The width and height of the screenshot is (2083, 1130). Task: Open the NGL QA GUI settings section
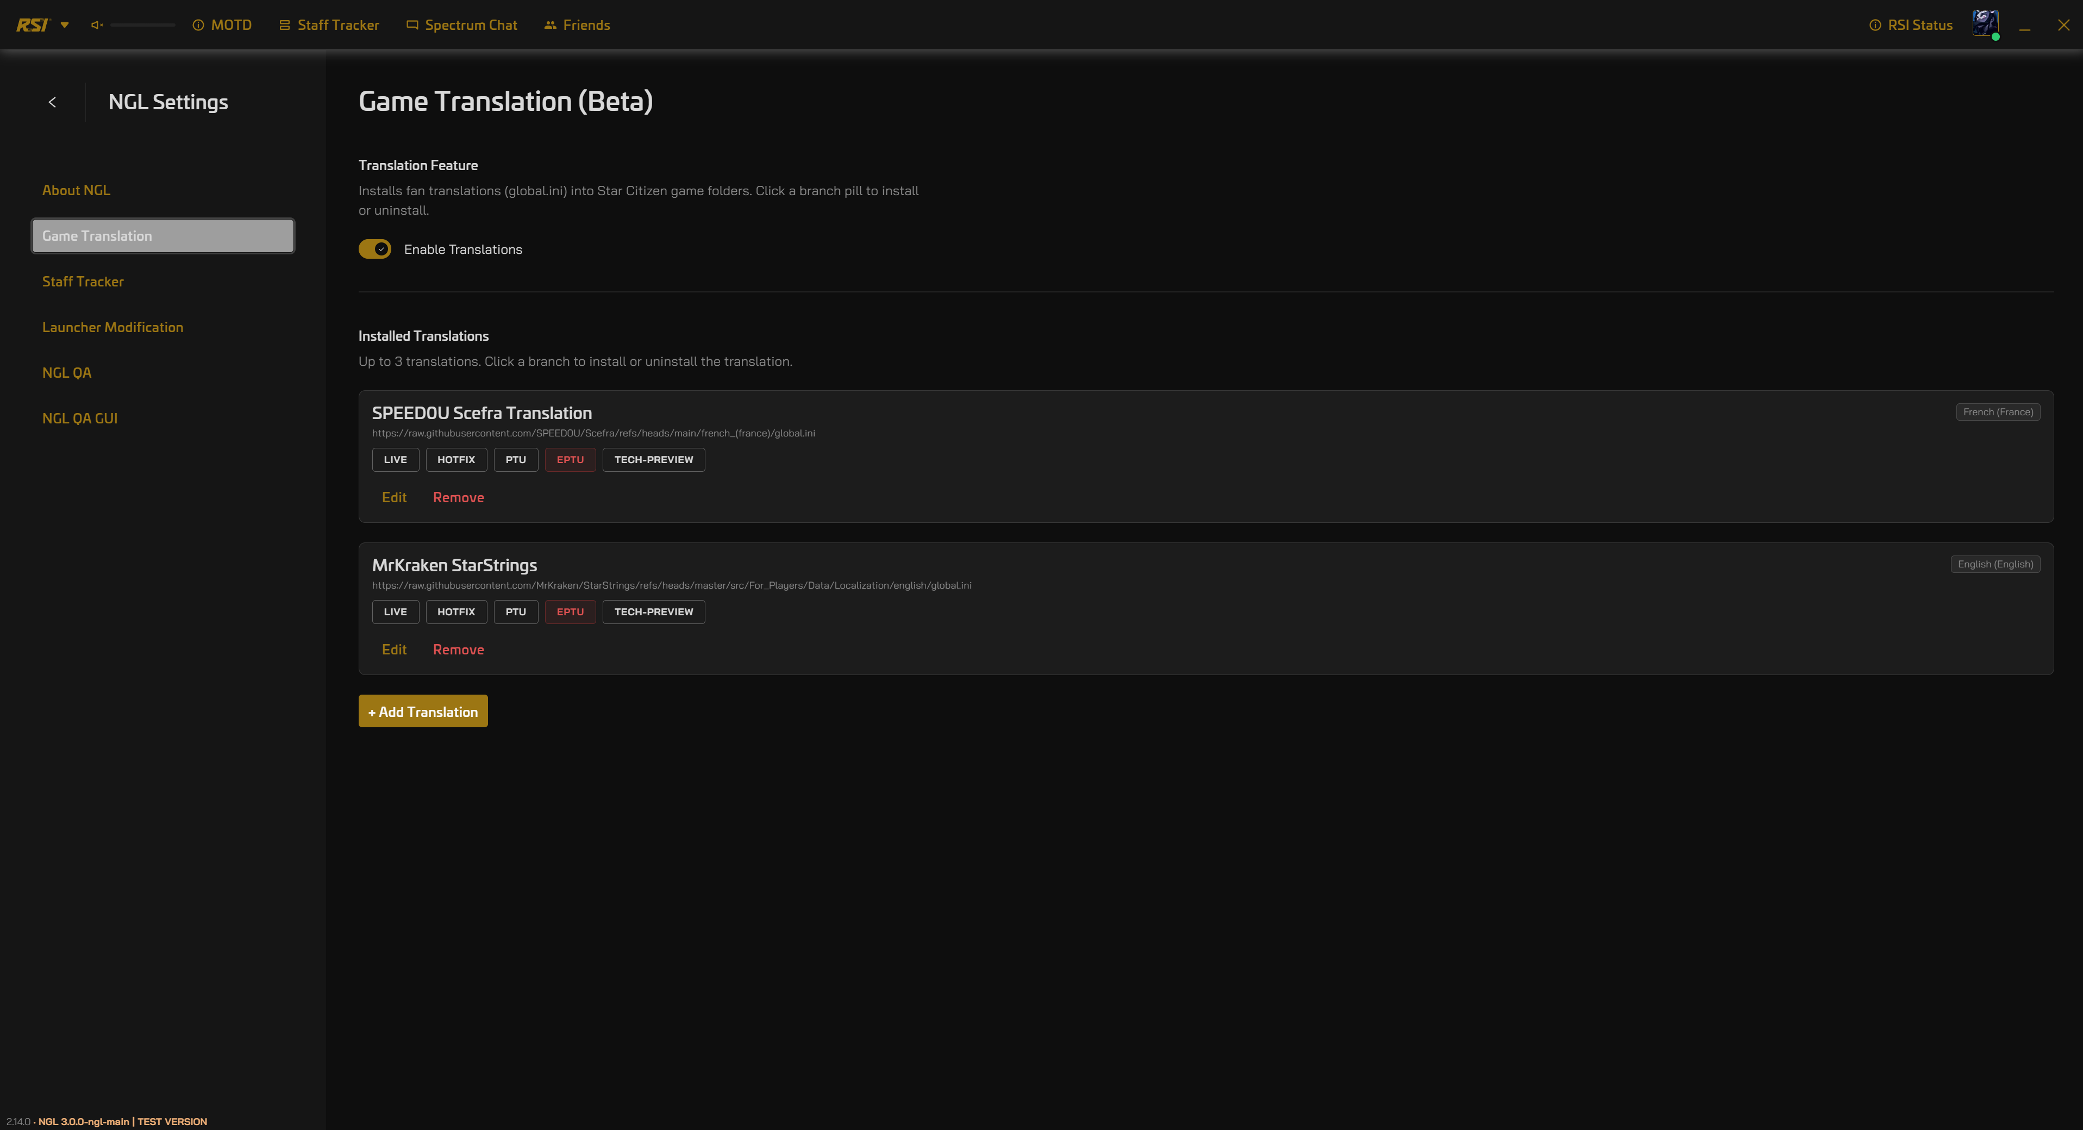click(79, 418)
